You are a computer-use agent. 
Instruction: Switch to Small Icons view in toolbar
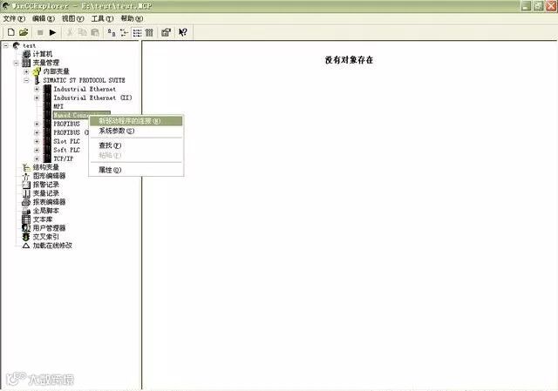pos(124,33)
